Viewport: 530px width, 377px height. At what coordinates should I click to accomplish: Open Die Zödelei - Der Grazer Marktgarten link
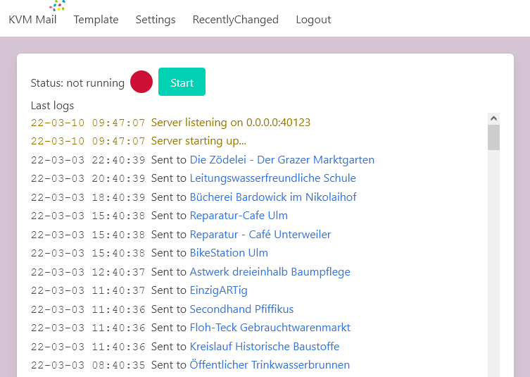click(282, 160)
